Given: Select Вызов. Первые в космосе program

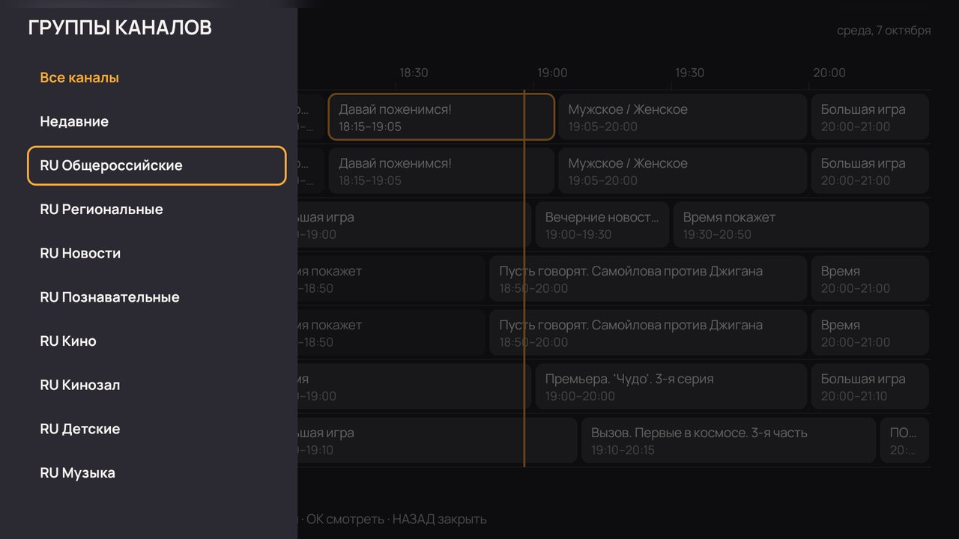Looking at the screenshot, I should [728, 440].
